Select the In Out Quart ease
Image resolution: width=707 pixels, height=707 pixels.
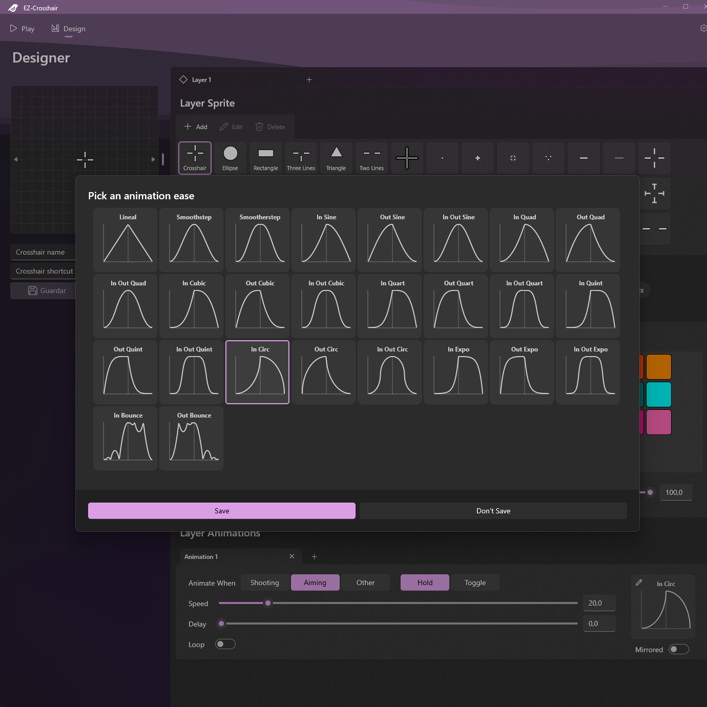[x=522, y=306]
